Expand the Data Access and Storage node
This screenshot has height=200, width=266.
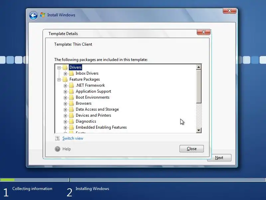tap(65, 110)
